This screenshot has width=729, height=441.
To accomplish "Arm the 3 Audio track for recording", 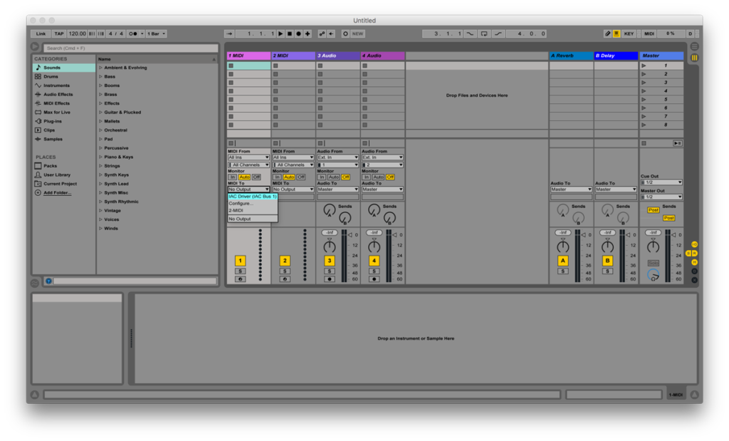I will tap(329, 279).
